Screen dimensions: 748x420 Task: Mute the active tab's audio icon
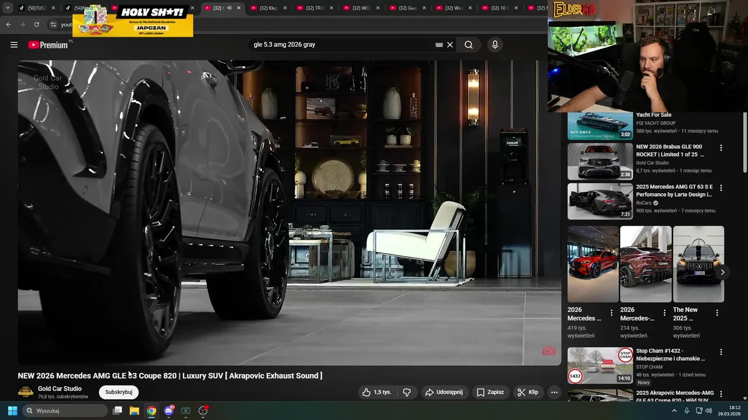click(x=229, y=8)
